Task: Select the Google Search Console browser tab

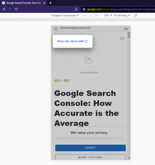Action: tap(23, 3)
